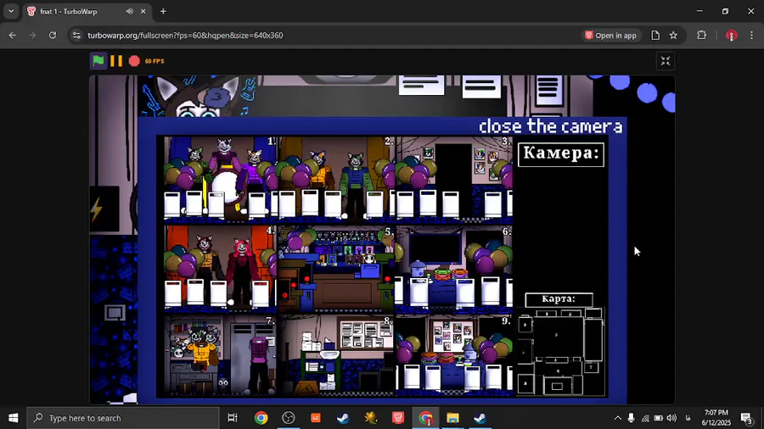View site information icon in the address bar
Image resolution: width=764 pixels, height=429 pixels.
click(76, 35)
